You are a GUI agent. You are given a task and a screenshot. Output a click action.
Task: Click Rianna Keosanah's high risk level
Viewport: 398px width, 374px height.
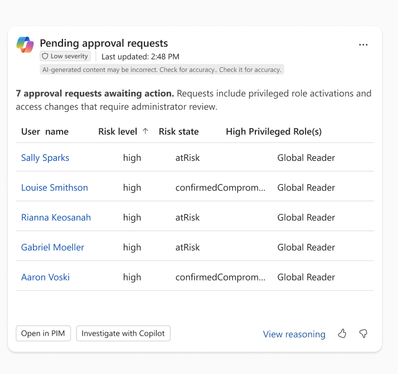pyautogui.click(x=132, y=218)
